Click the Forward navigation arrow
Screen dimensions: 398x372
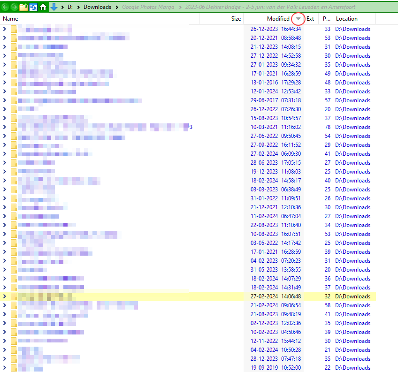coord(14,7)
